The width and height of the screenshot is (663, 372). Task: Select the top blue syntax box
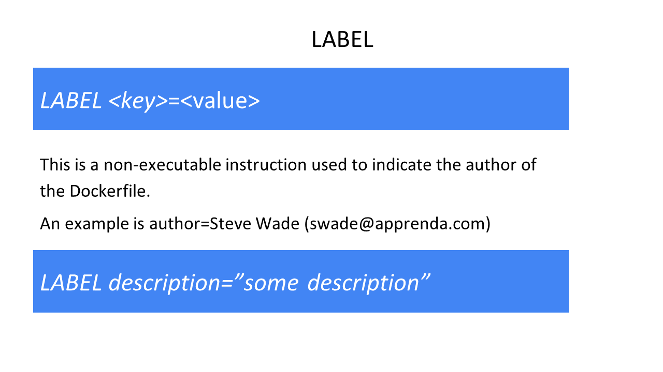(301, 99)
